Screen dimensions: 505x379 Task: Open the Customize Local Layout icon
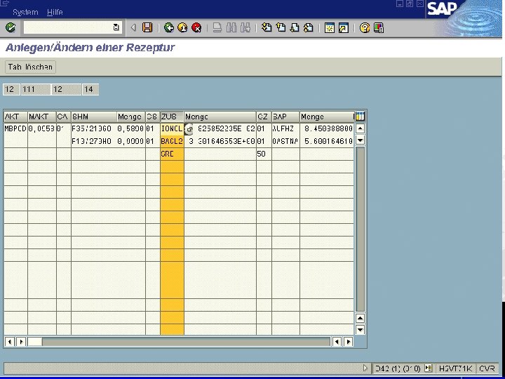(x=379, y=27)
